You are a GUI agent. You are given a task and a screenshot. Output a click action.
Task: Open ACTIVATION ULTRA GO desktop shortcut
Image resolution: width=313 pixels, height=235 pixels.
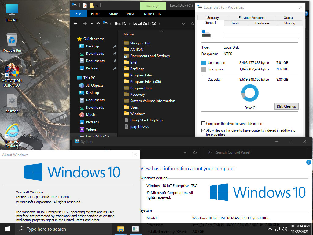(12, 75)
